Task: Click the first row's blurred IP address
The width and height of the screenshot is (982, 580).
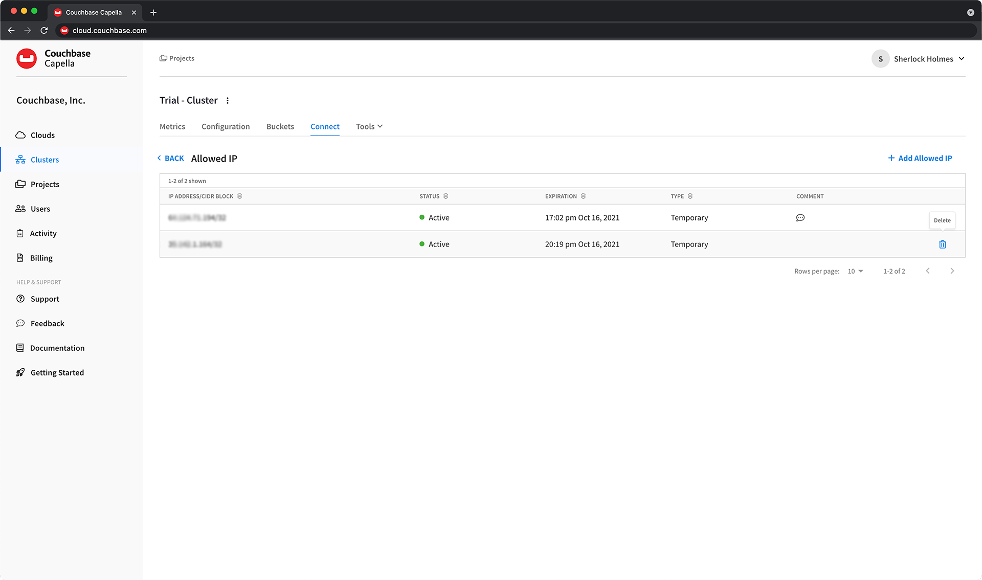Action: pyautogui.click(x=197, y=218)
